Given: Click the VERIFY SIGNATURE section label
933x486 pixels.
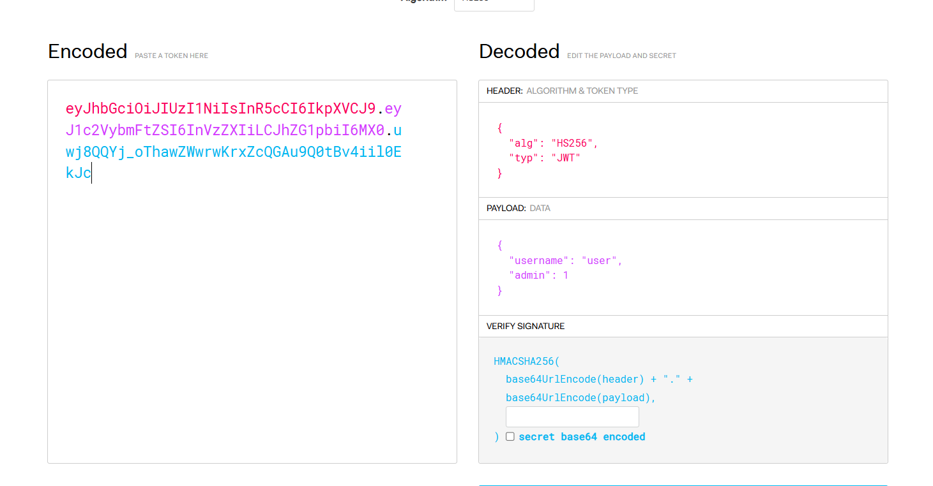Looking at the screenshot, I should click(x=525, y=326).
